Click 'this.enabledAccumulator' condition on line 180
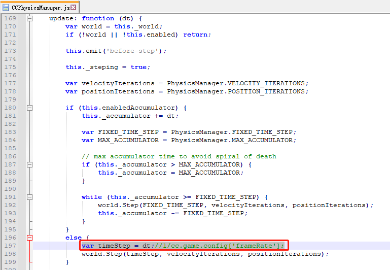 pos(128,108)
